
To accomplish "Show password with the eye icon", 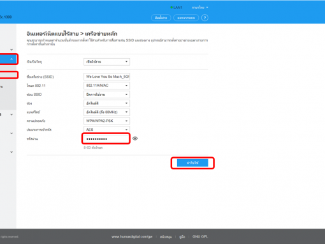I will (135, 139).
